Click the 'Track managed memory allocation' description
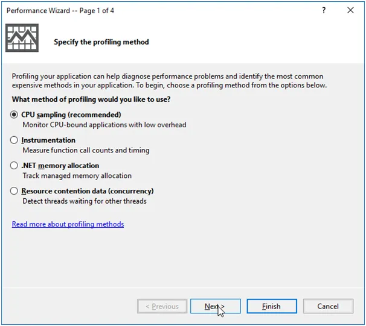 (x=77, y=175)
